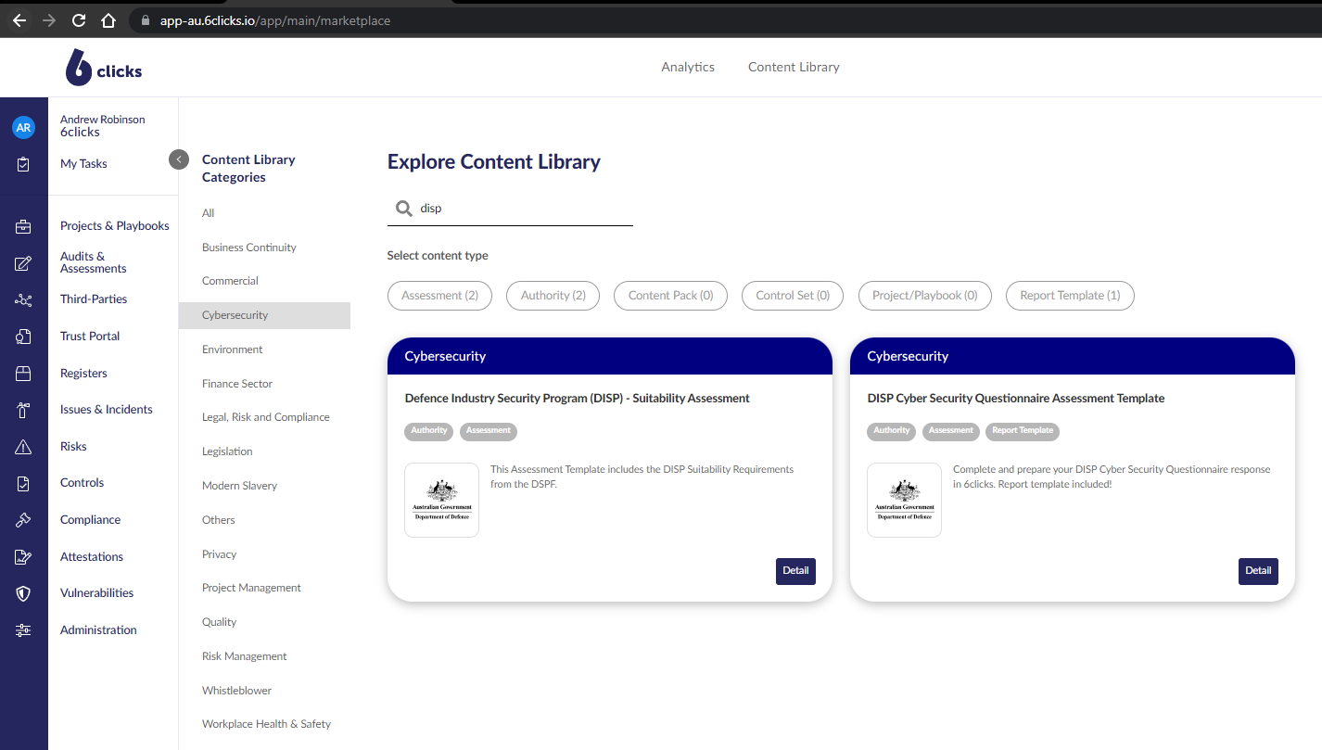Screen dimensions: 1322x750
Task: Select the Privacy category
Action: (x=220, y=554)
